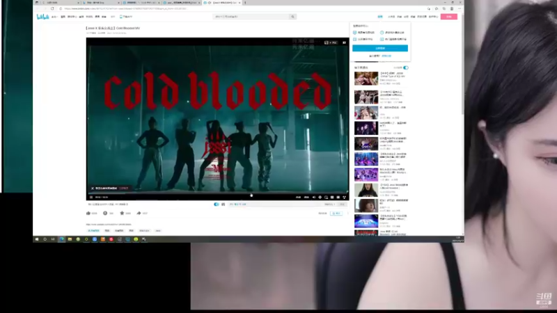This screenshot has width=557, height=313.
Task: Click the outlined notes button under the player
Action: (336, 214)
